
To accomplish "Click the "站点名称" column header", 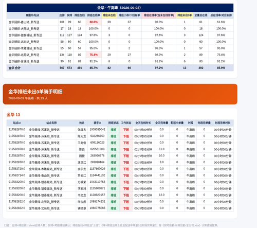I will pos(51,123).
